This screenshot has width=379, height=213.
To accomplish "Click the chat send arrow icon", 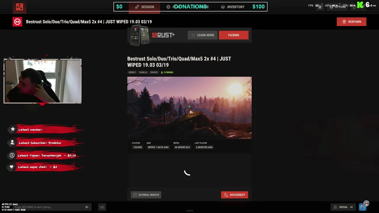I will [87, 207].
